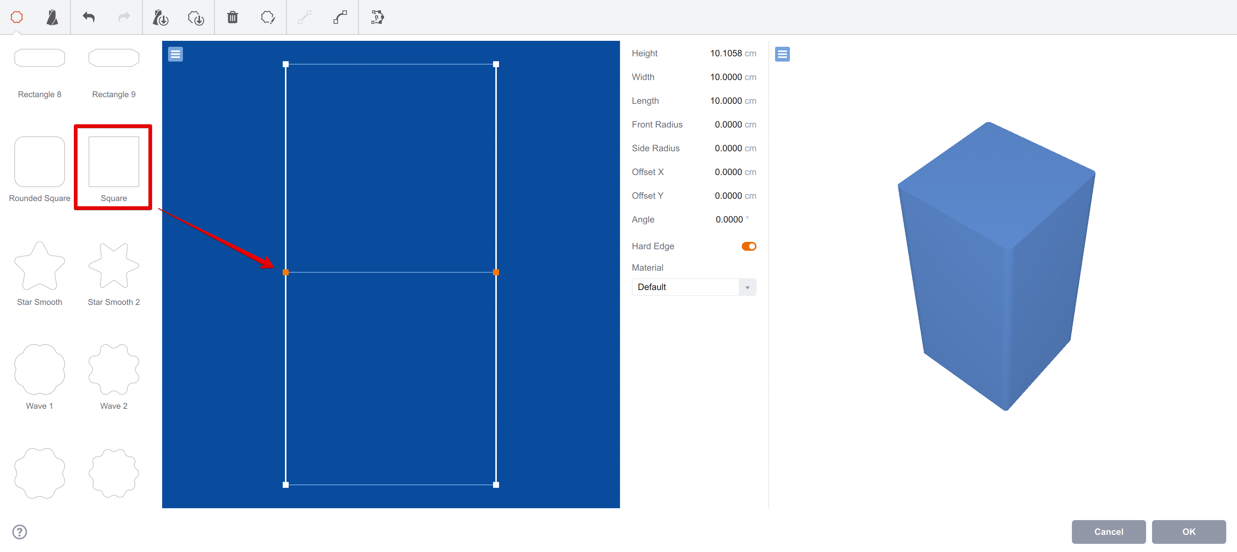Click the import solid download icon
The image size is (1237, 552).
pos(160,18)
